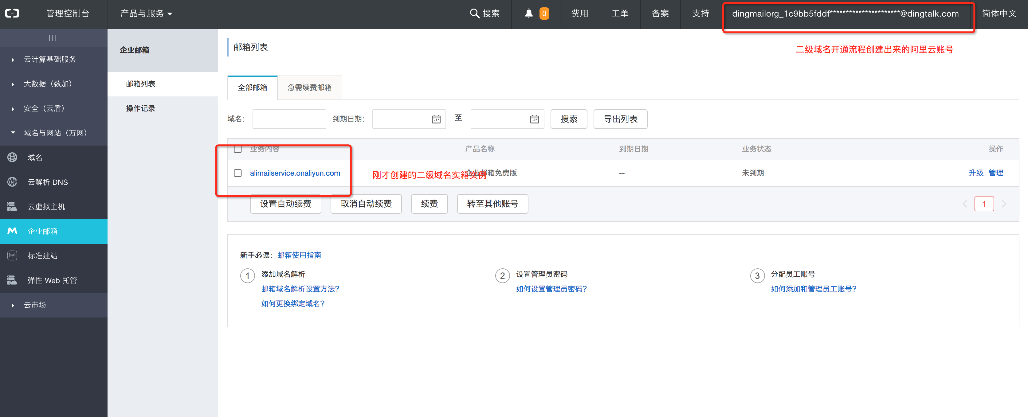Click the Aliyun logo icon
The width and height of the screenshot is (1028, 417).
click(12, 14)
